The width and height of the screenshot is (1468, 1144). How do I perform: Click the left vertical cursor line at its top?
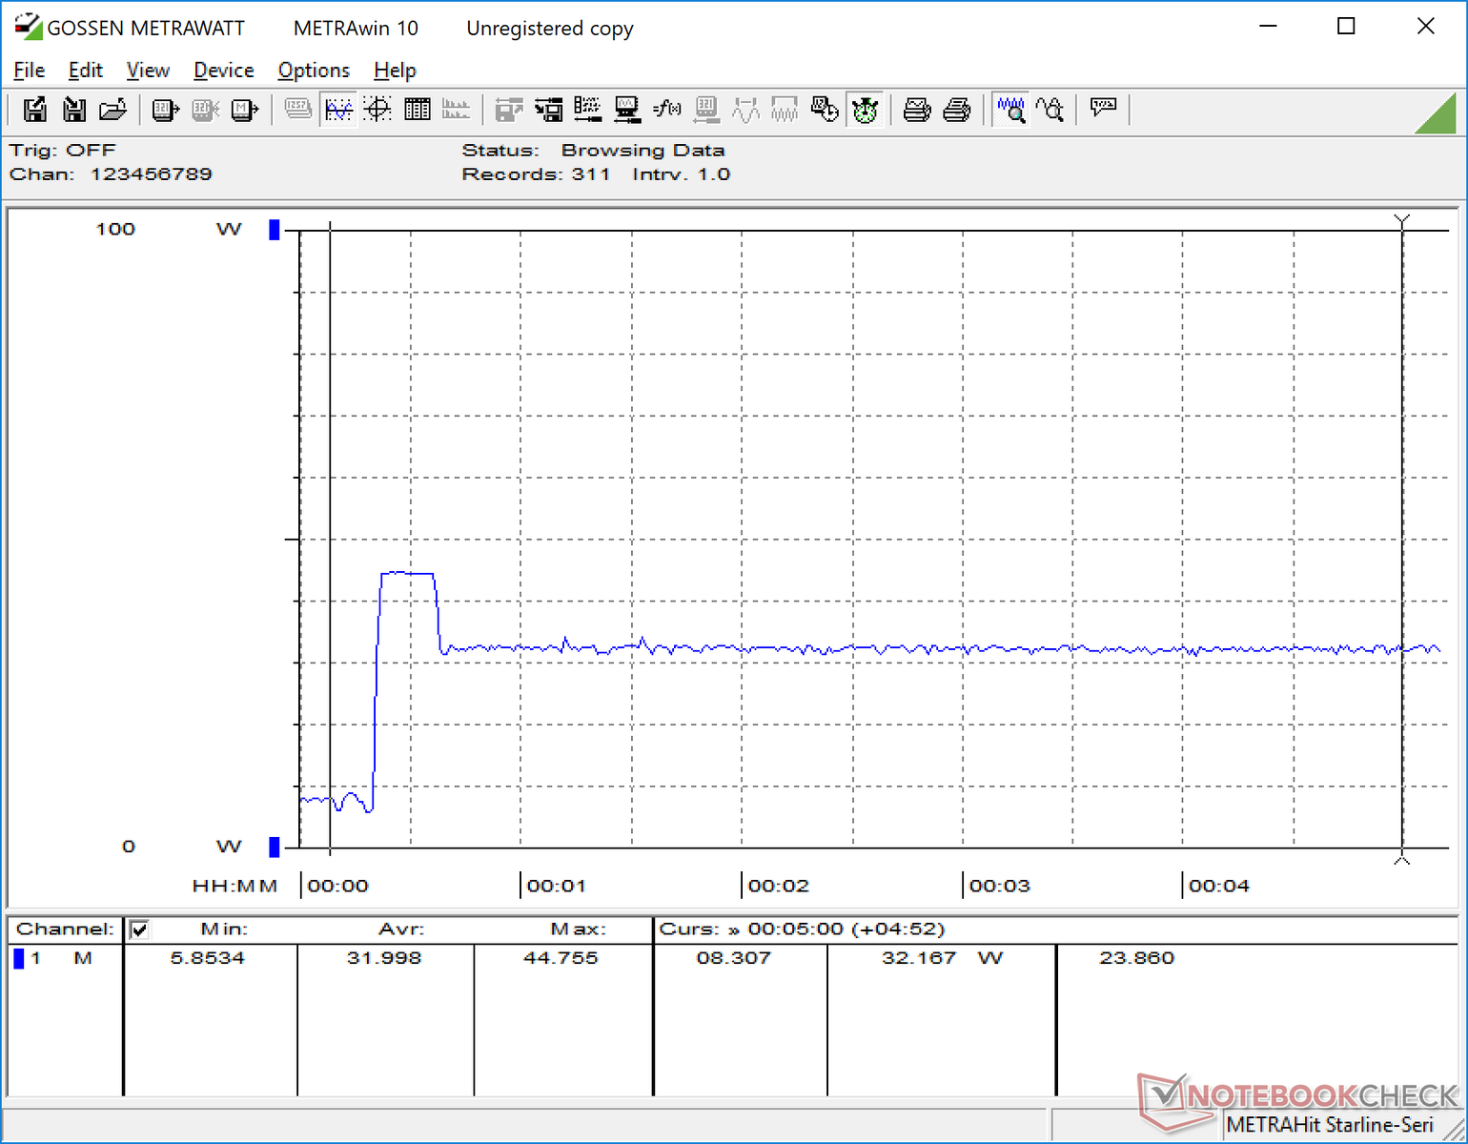(330, 227)
